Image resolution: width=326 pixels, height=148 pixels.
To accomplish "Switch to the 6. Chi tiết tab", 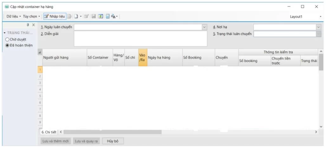I will coord(49,132).
